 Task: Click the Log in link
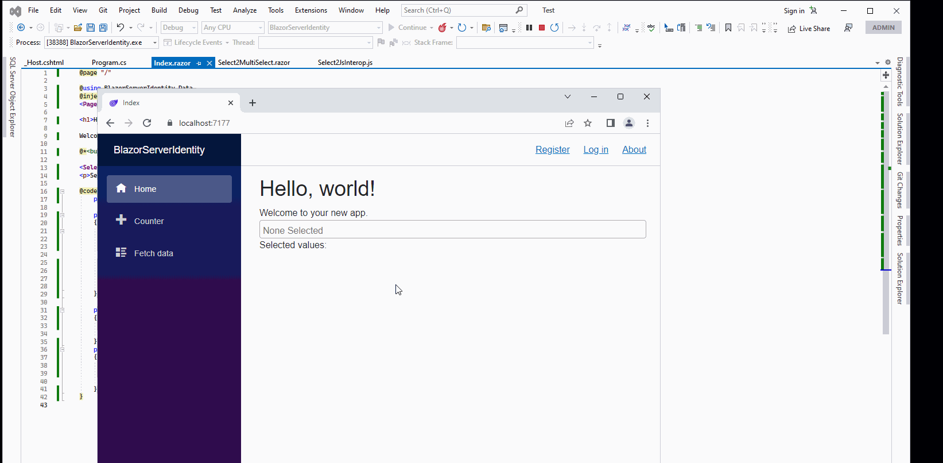pos(596,150)
